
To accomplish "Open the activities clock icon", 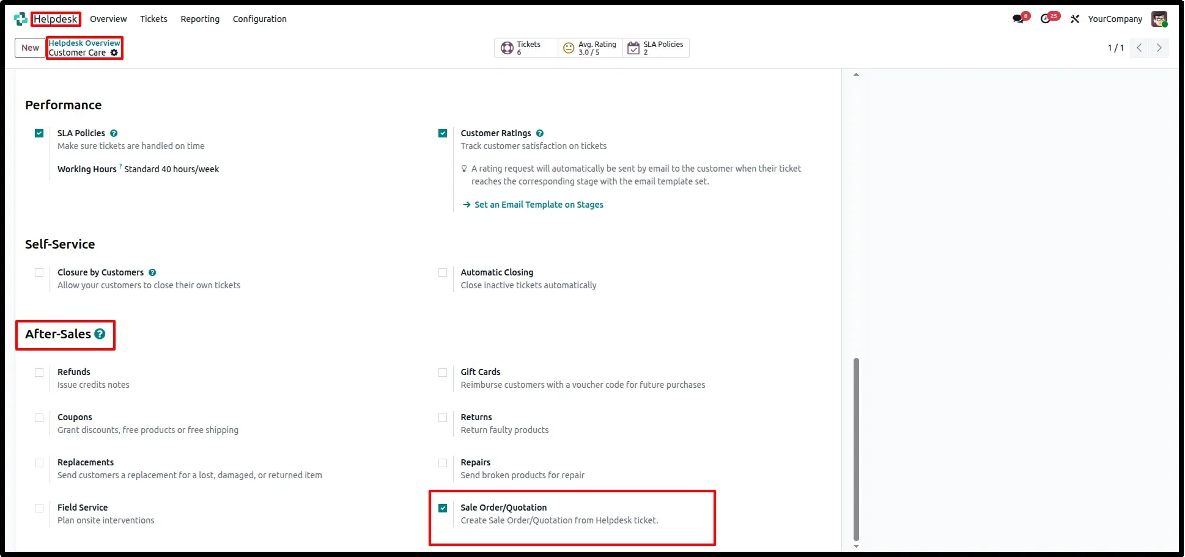I will (1046, 19).
